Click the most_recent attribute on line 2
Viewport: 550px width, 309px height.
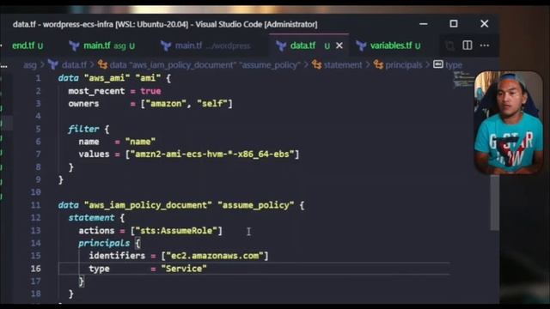click(x=96, y=91)
